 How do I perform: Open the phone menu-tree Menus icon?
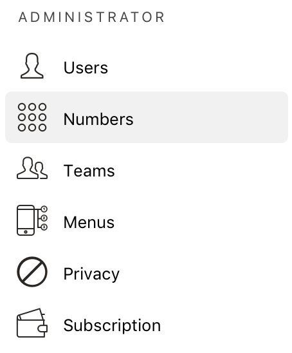point(32,220)
